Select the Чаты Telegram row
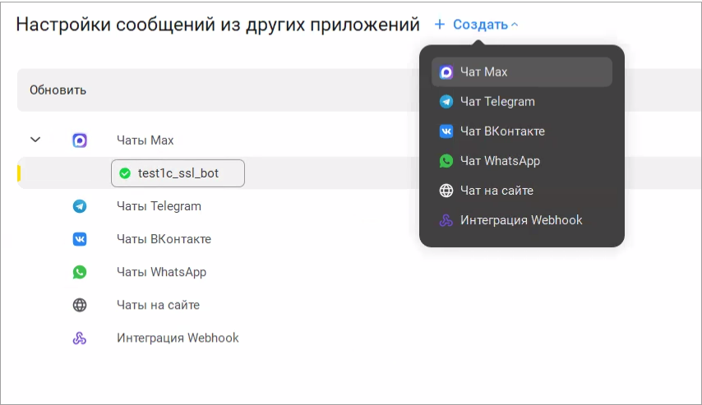 point(159,206)
